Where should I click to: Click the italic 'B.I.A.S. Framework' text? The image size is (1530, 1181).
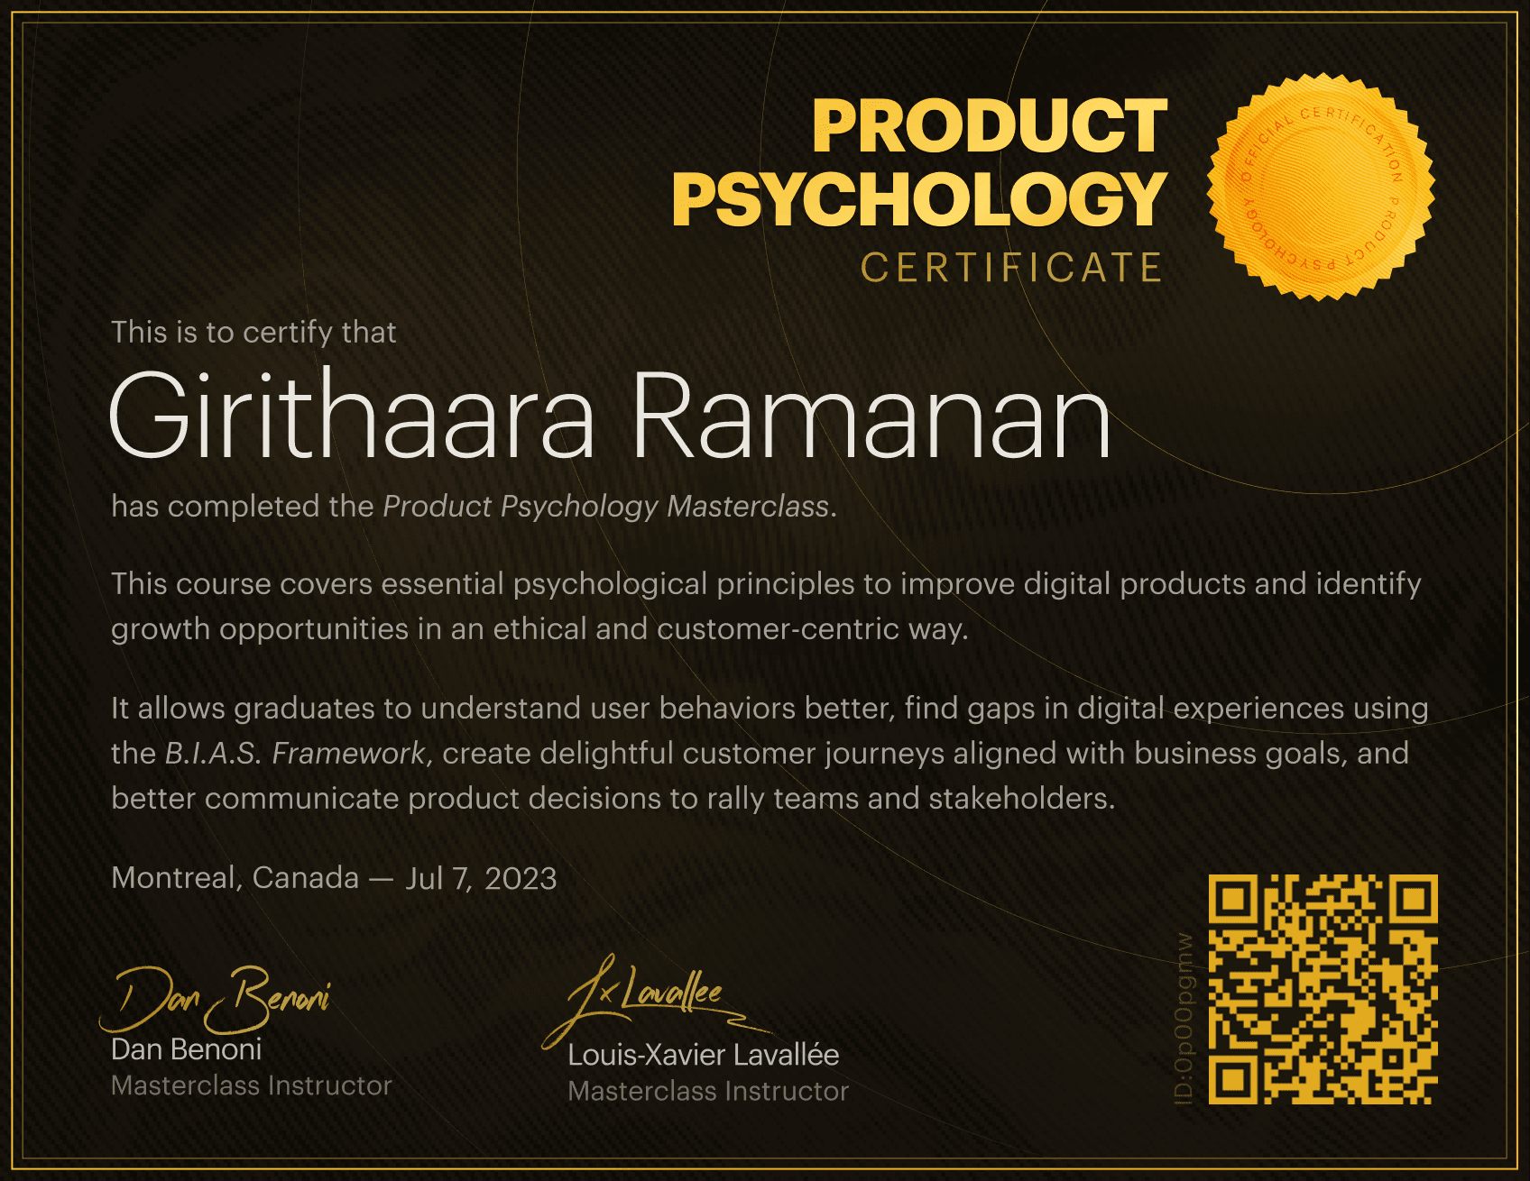[x=295, y=753]
